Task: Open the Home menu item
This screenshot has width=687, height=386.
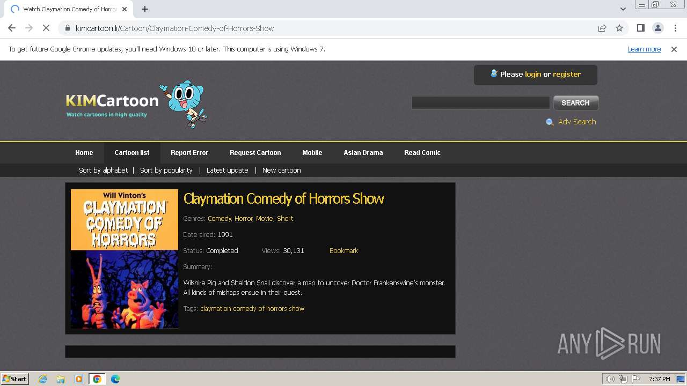Action: click(84, 153)
